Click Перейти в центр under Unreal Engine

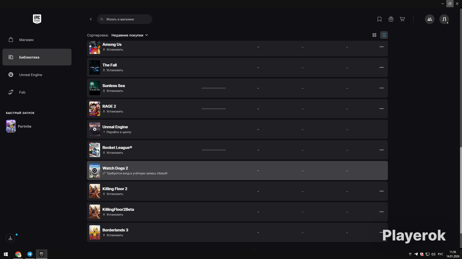tap(117, 132)
